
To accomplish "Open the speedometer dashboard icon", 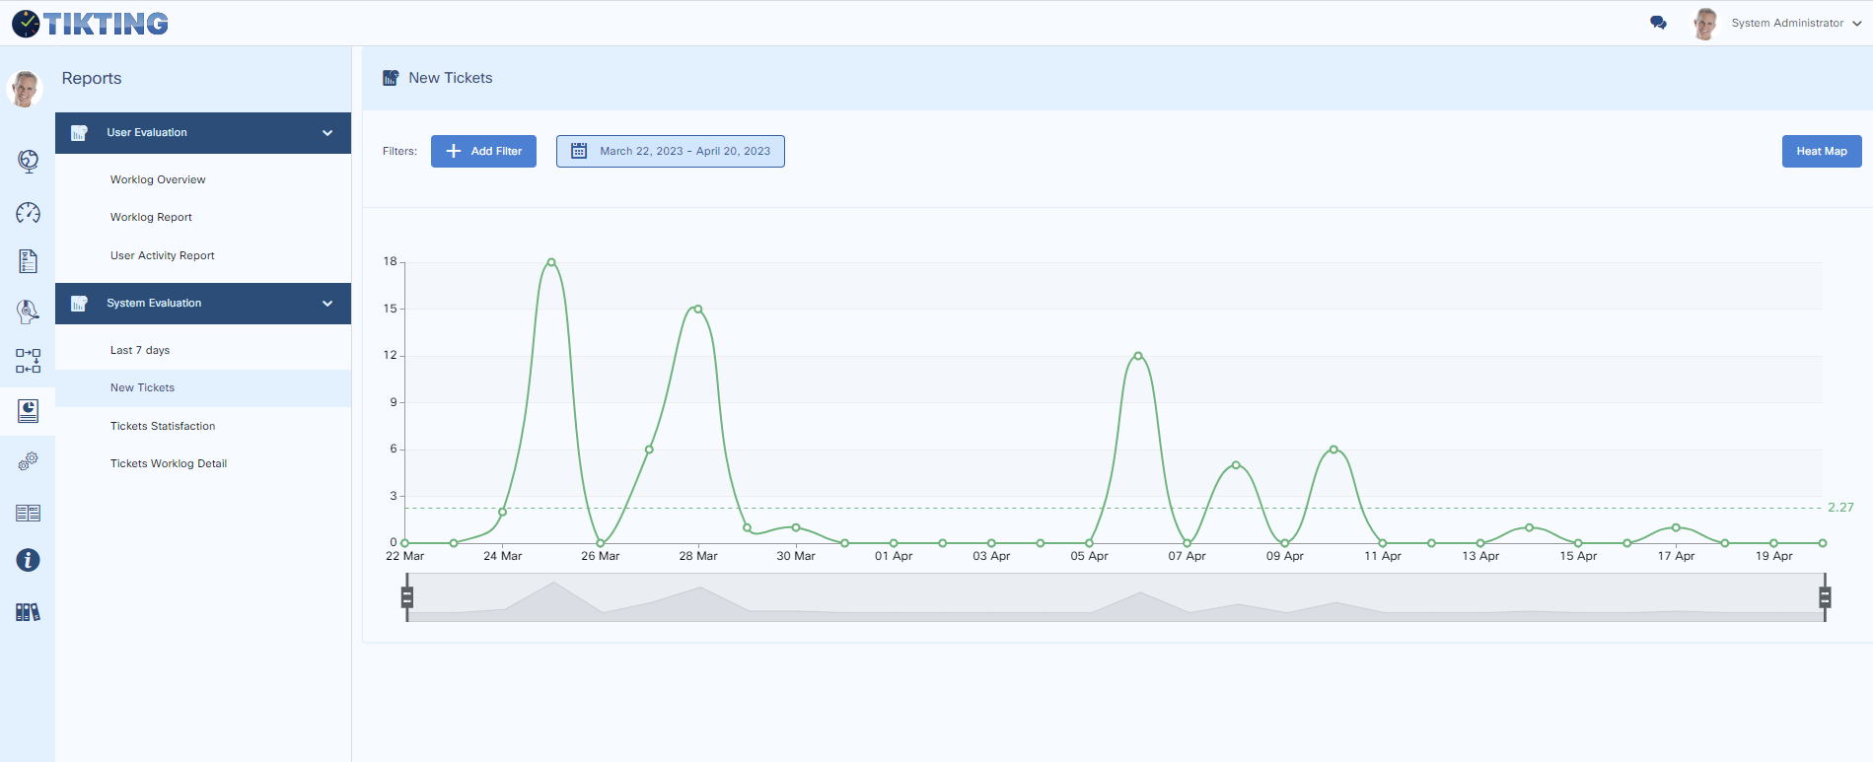I will pyautogui.click(x=28, y=213).
